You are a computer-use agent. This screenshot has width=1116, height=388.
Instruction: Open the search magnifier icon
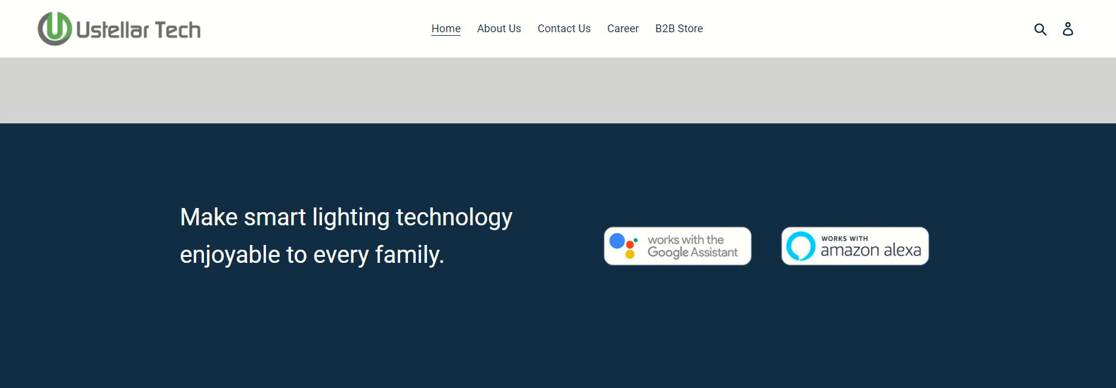pos(1040,29)
